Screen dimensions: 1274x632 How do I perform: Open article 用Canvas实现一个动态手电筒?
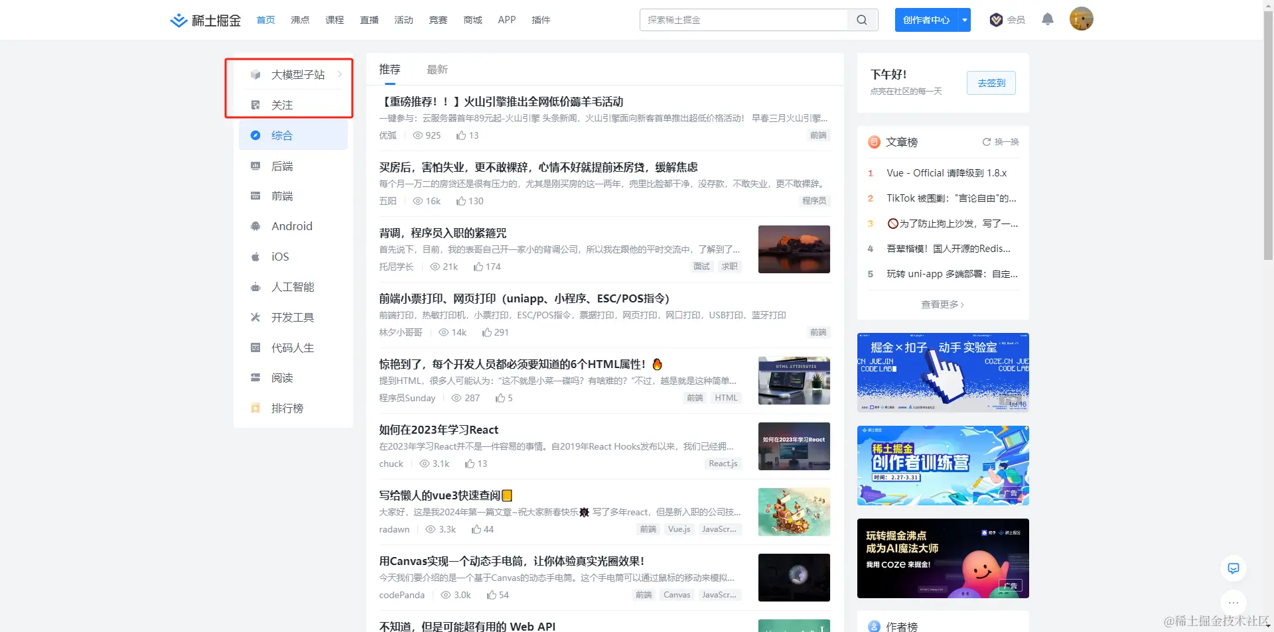coord(512,561)
